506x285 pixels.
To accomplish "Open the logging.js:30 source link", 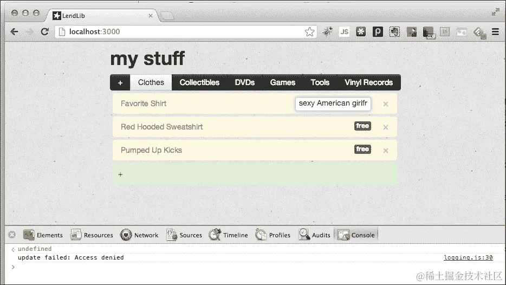I will pos(468,257).
